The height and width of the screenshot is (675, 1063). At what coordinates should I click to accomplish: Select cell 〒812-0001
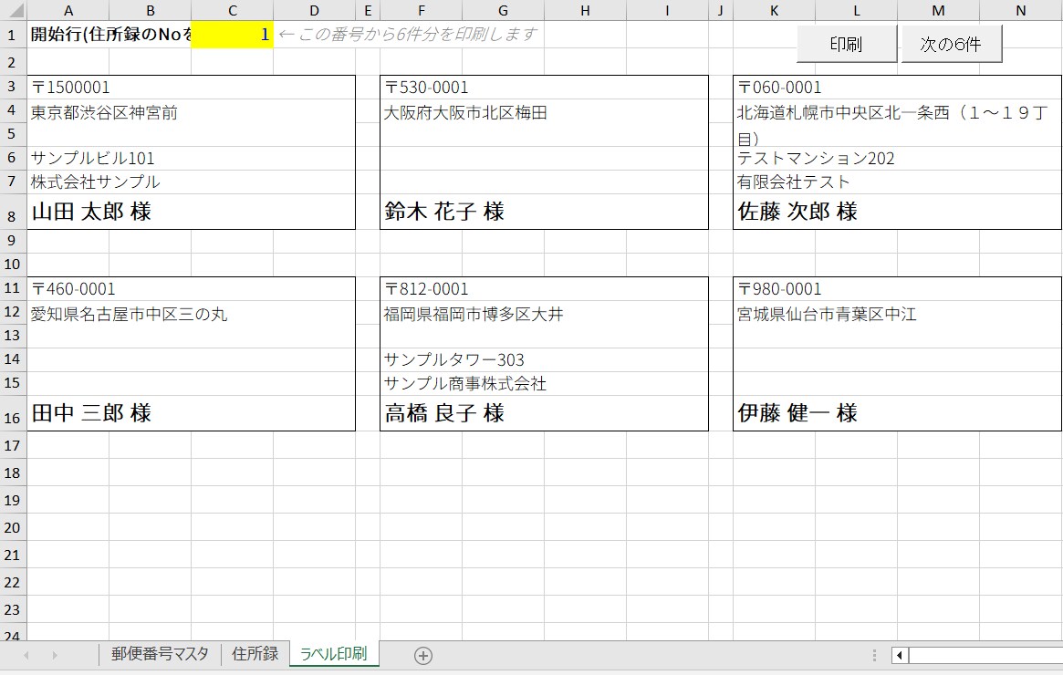(545, 289)
